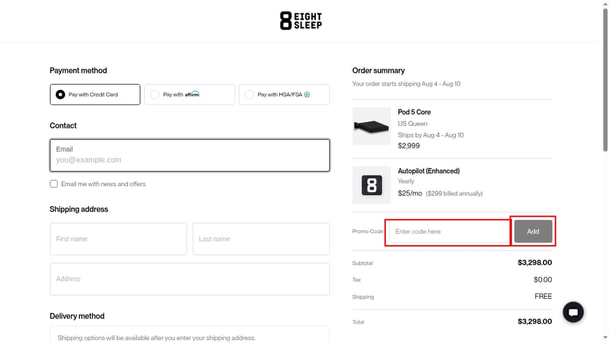Click the Tax value $0.00
The height and width of the screenshot is (342, 609).
542,279
